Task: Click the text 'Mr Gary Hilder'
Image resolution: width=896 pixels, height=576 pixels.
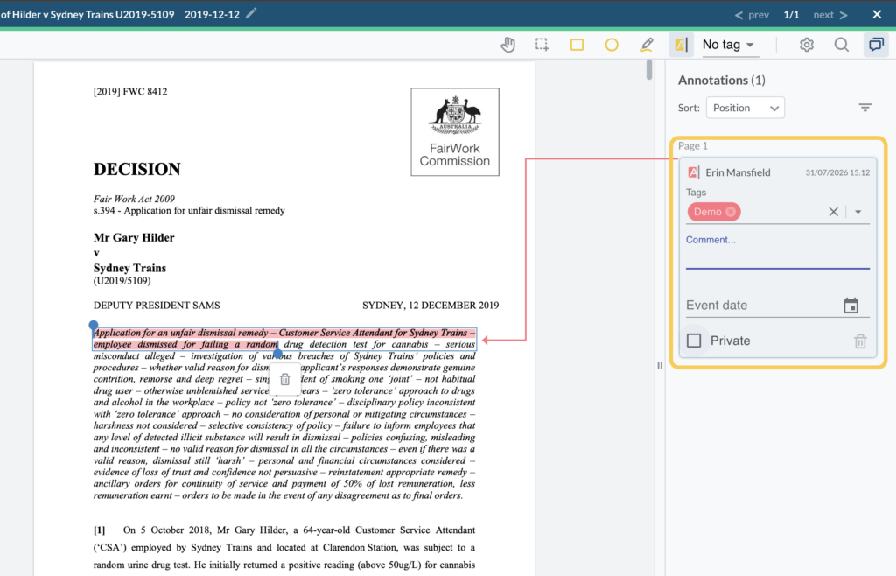Action: [134, 238]
